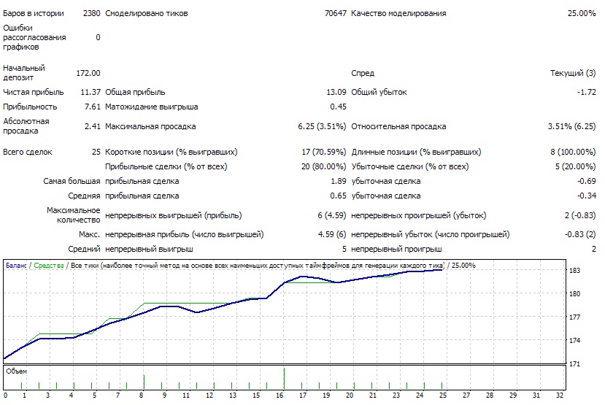Click the 'Общая прибыль' label
605x405 pixels.
pyautogui.click(x=135, y=92)
